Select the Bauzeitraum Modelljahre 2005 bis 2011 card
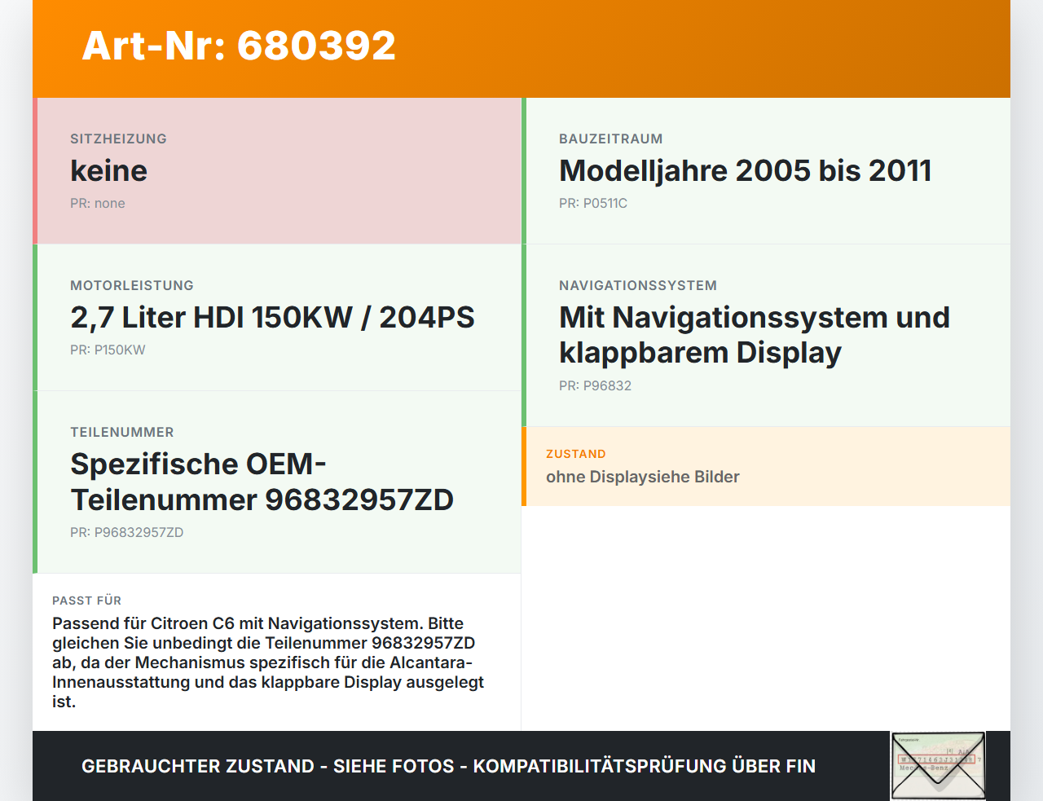This screenshot has height=801, width=1043. pos(766,171)
